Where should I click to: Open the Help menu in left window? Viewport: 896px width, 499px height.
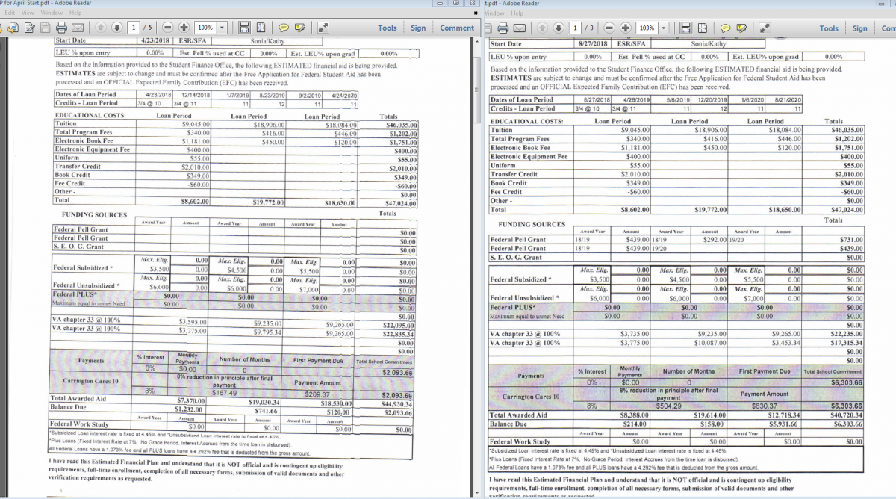75,13
